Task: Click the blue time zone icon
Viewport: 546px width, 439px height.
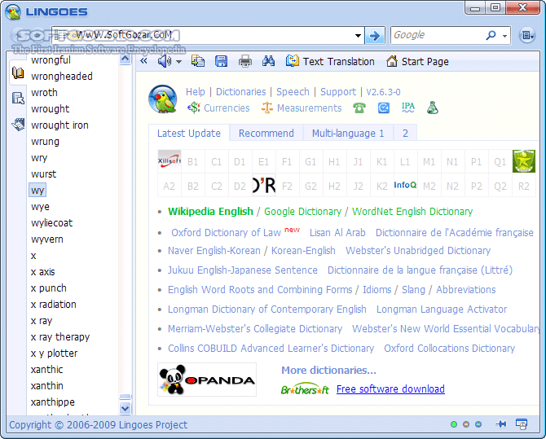Action: point(384,108)
